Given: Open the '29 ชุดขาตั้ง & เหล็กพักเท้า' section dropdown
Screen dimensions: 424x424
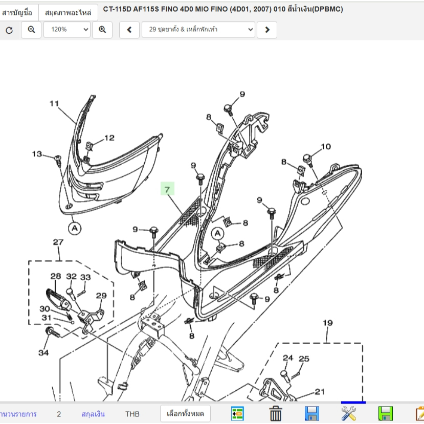Looking at the screenshot, I should (x=198, y=30).
